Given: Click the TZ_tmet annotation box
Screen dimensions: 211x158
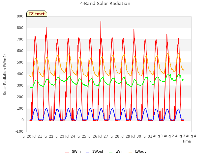Looking at the screenshot, I should [x=37, y=14].
